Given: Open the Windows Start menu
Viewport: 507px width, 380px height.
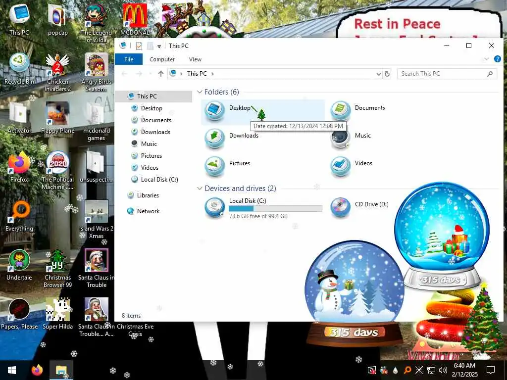Looking at the screenshot, I should 12,370.
